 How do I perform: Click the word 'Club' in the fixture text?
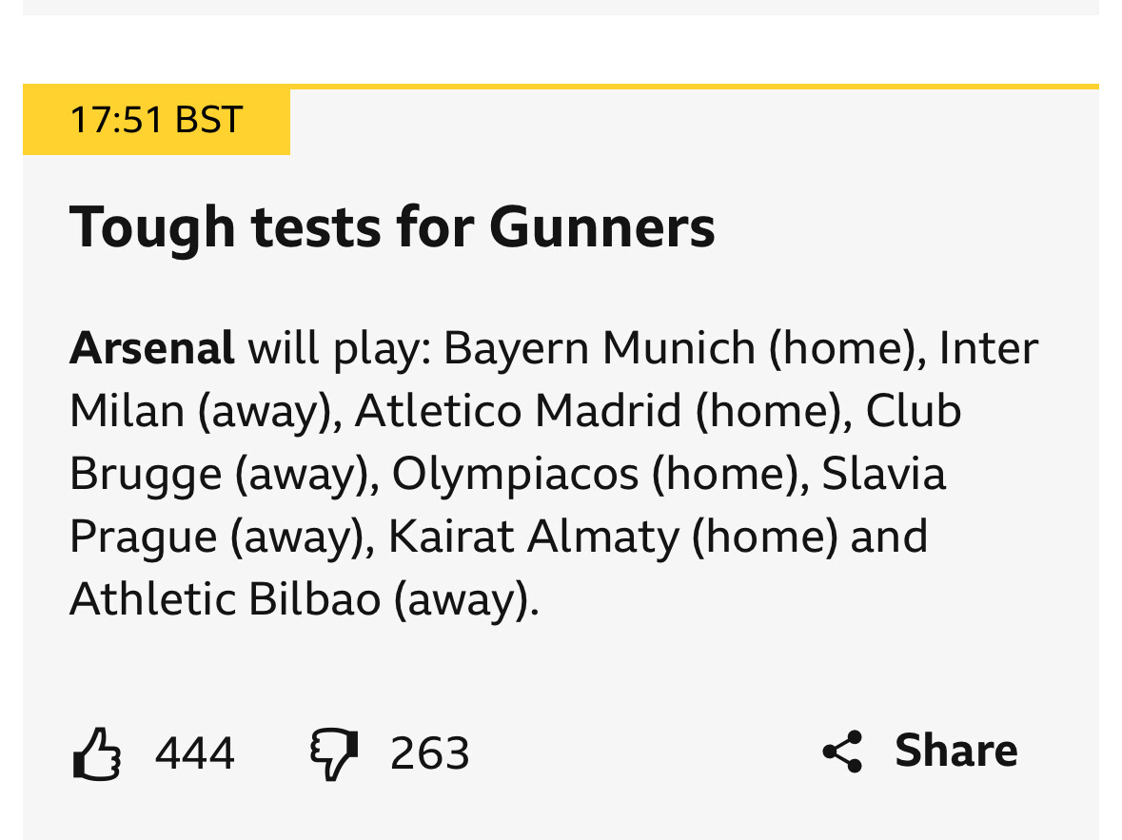(x=914, y=411)
